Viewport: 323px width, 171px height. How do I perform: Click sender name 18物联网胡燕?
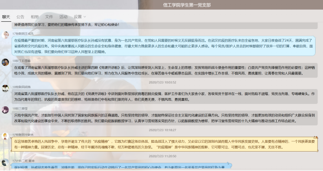coord(21,87)
